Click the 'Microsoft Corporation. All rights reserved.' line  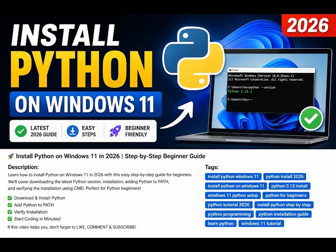coord(266,80)
